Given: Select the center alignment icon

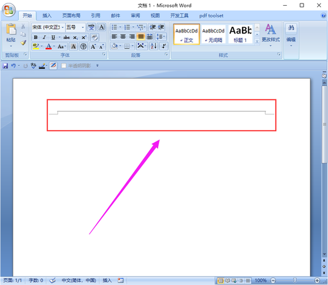Looking at the screenshot, I should pyautogui.click(x=123, y=36).
